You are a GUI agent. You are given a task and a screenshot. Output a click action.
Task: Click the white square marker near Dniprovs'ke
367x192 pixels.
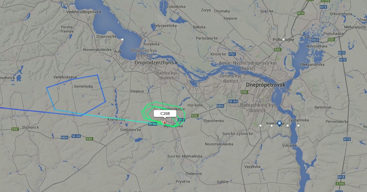122,40
